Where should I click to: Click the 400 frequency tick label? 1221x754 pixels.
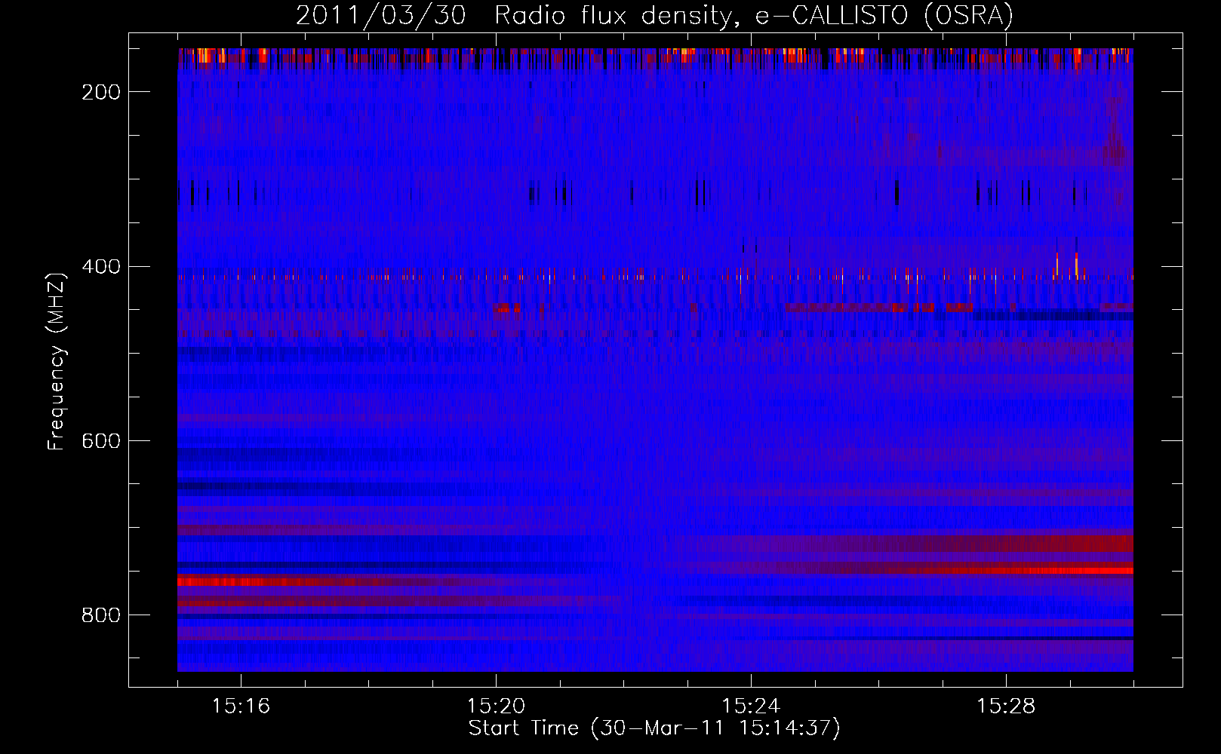[x=101, y=267]
